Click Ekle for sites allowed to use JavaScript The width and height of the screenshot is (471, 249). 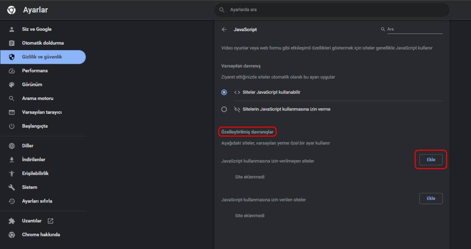coord(431,198)
